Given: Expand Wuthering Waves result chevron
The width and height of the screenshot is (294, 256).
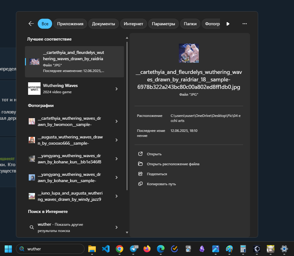Looking at the screenshot, I should [x=116, y=89].
